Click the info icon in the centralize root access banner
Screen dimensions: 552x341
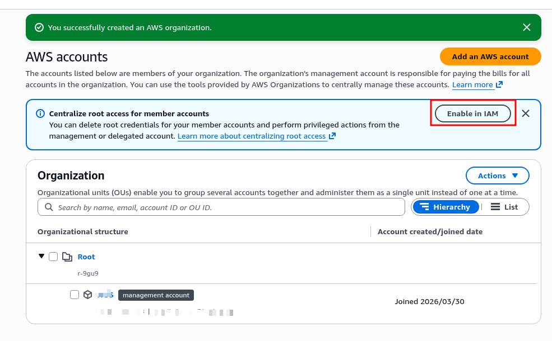40,113
